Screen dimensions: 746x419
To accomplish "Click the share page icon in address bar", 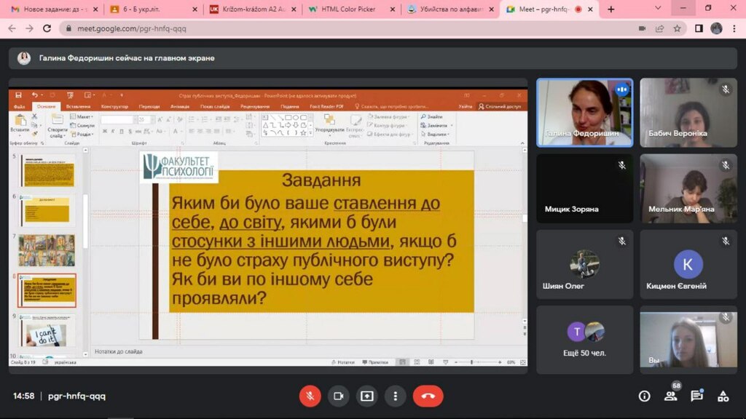I will (x=659, y=28).
